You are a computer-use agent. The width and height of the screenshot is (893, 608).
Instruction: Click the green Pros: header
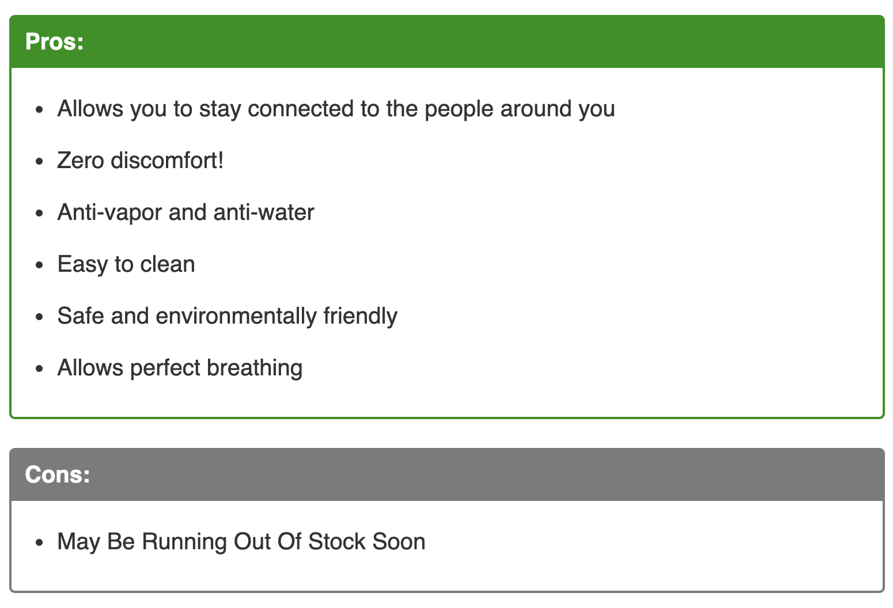click(x=447, y=42)
